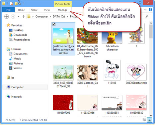Switch to Large icons view in status bar
155x125 pixels.
[149, 120]
